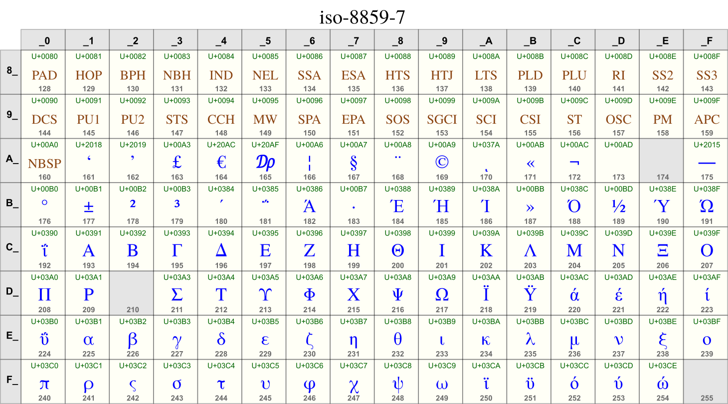Select the drachma sign glyph at 165

click(x=265, y=162)
